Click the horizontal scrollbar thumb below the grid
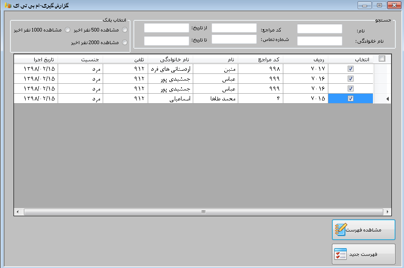The image size is (404, 268). coord(203,212)
